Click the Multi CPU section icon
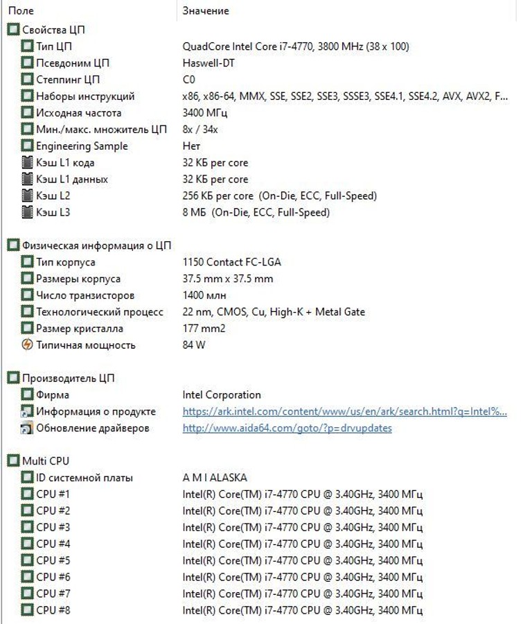532x624 pixels. click(x=13, y=461)
